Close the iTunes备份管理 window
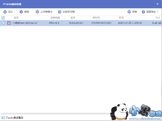 [157, 4]
